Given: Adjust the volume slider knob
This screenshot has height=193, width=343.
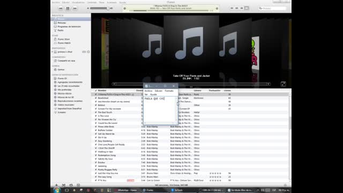Looking at the screenshot, I should click(108, 9).
